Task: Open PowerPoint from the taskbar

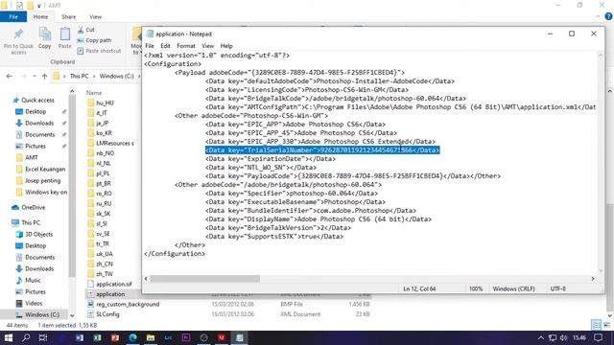Action: tap(115, 337)
